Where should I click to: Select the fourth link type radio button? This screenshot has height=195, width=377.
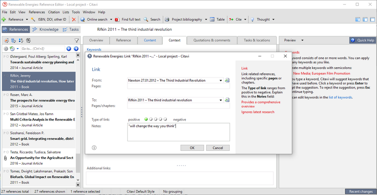pos(160,119)
